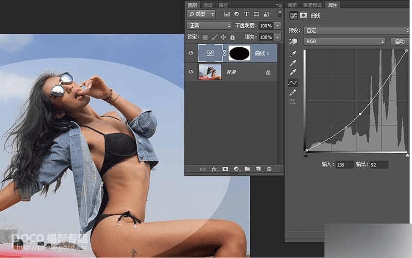Click the on-image targeted adjustment hand tool
Image resolution: width=412 pixels, height=258 pixels.
tap(293, 42)
